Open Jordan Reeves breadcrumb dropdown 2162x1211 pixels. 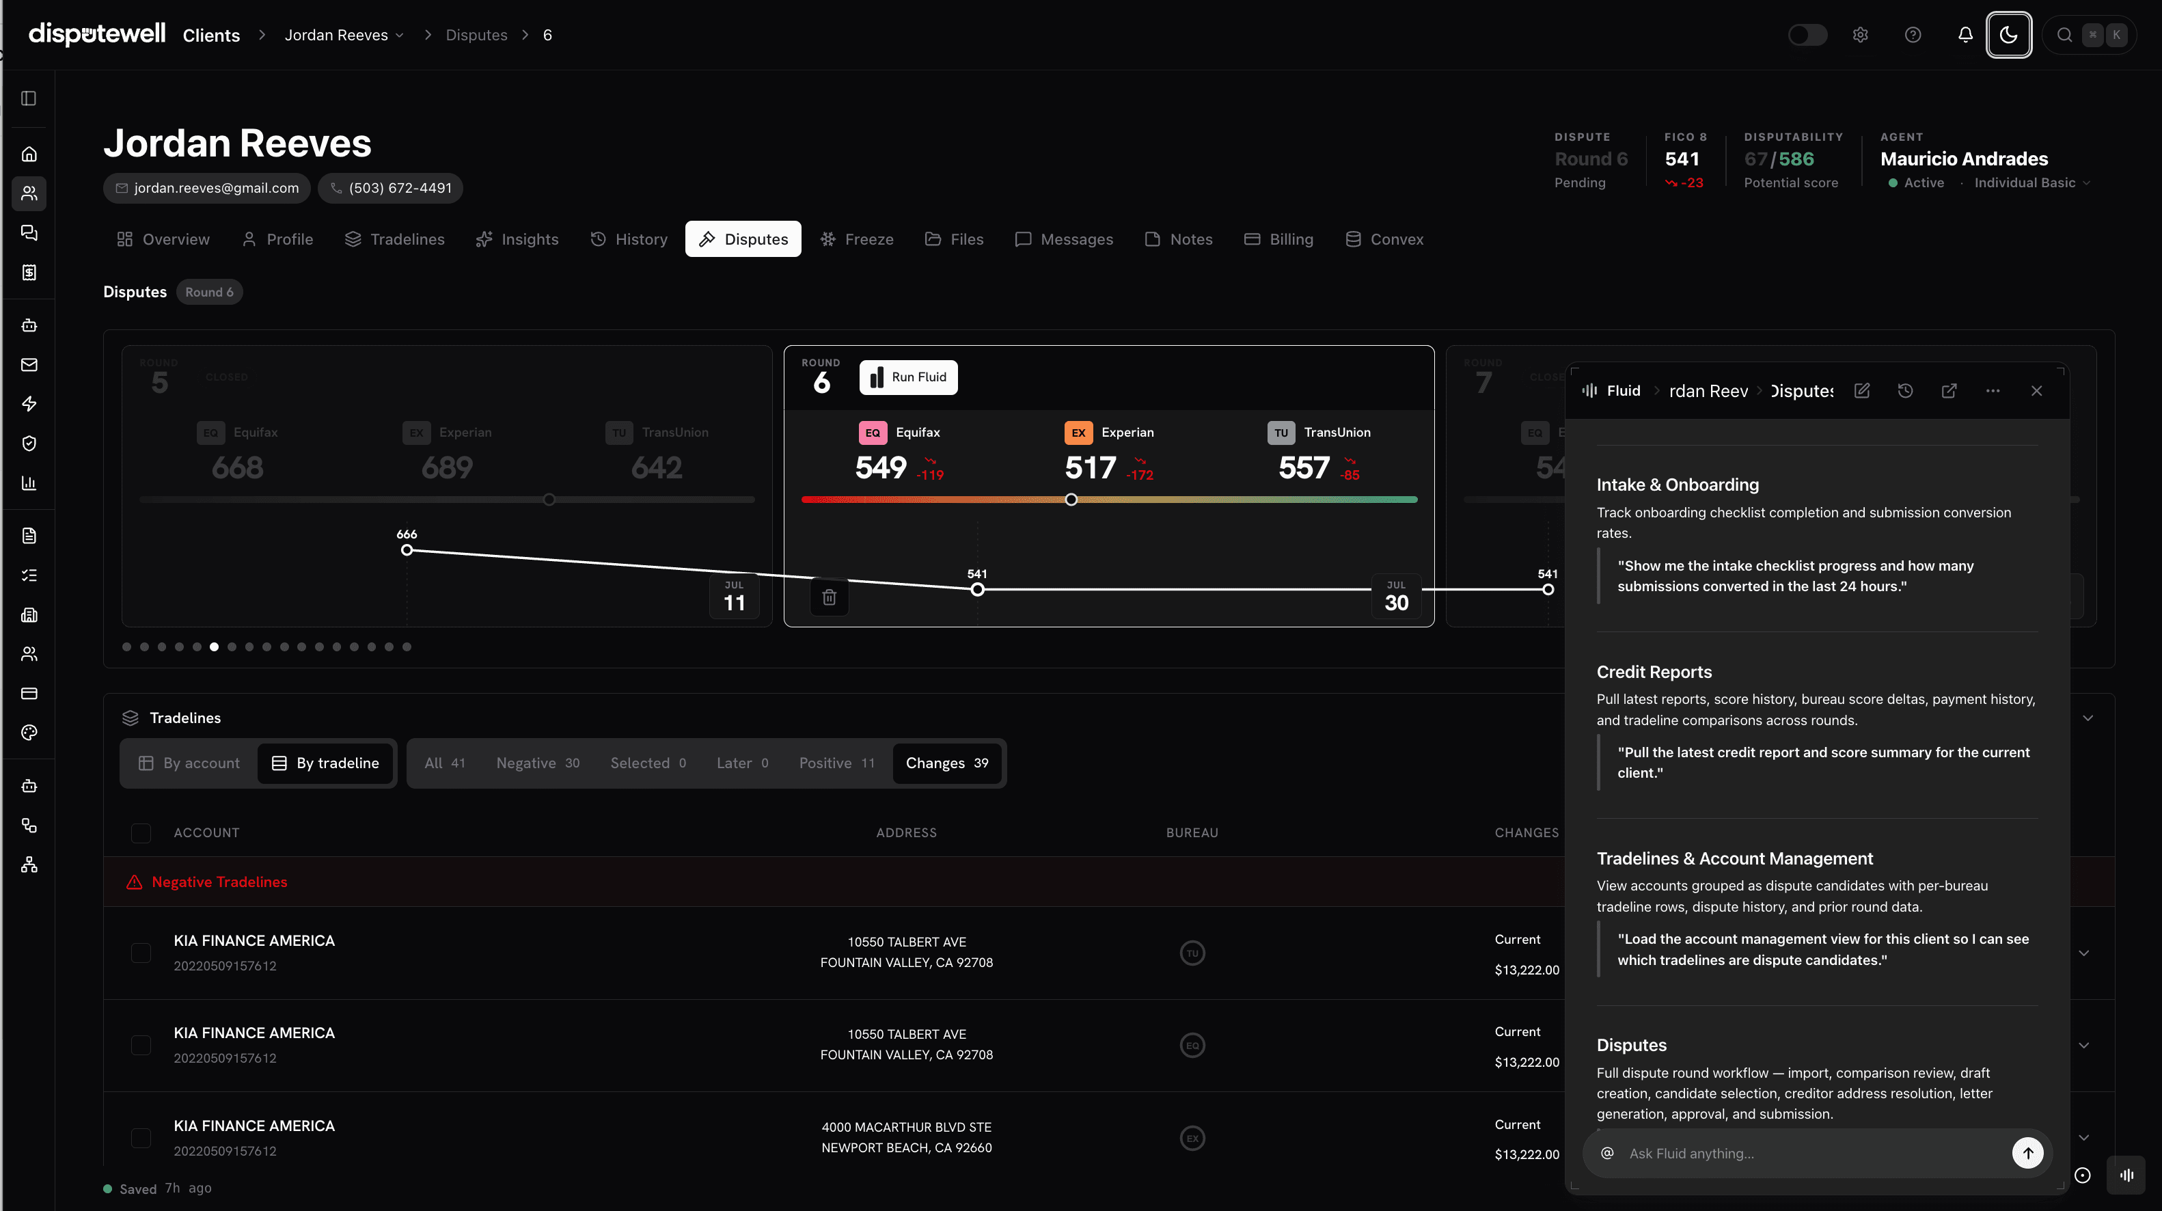point(344,36)
